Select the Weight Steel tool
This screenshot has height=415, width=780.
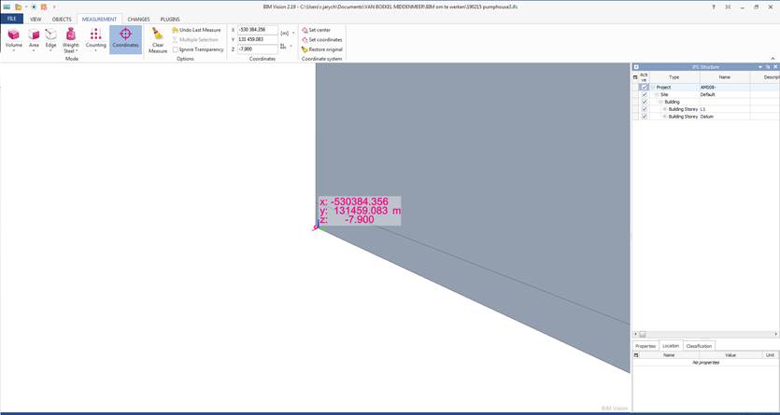click(x=71, y=40)
